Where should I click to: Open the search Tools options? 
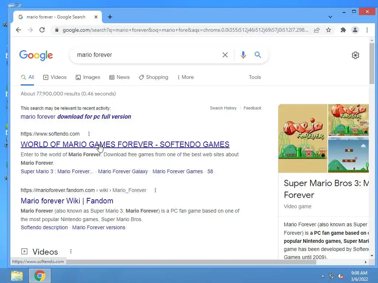tap(255, 77)
